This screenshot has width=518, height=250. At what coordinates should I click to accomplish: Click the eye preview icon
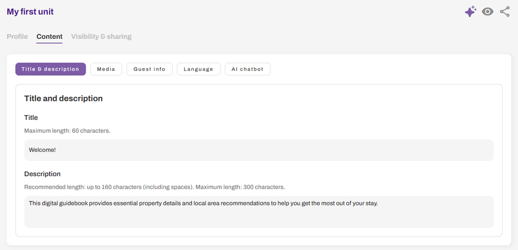[488, 12]
